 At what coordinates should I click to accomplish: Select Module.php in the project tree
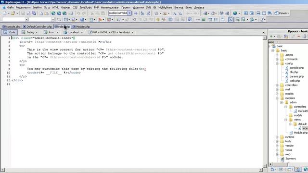(300, 133)
